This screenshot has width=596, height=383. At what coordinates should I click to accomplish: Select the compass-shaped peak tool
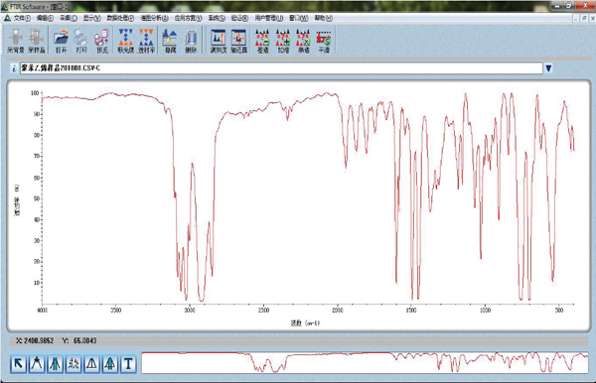tap(37, 364)
